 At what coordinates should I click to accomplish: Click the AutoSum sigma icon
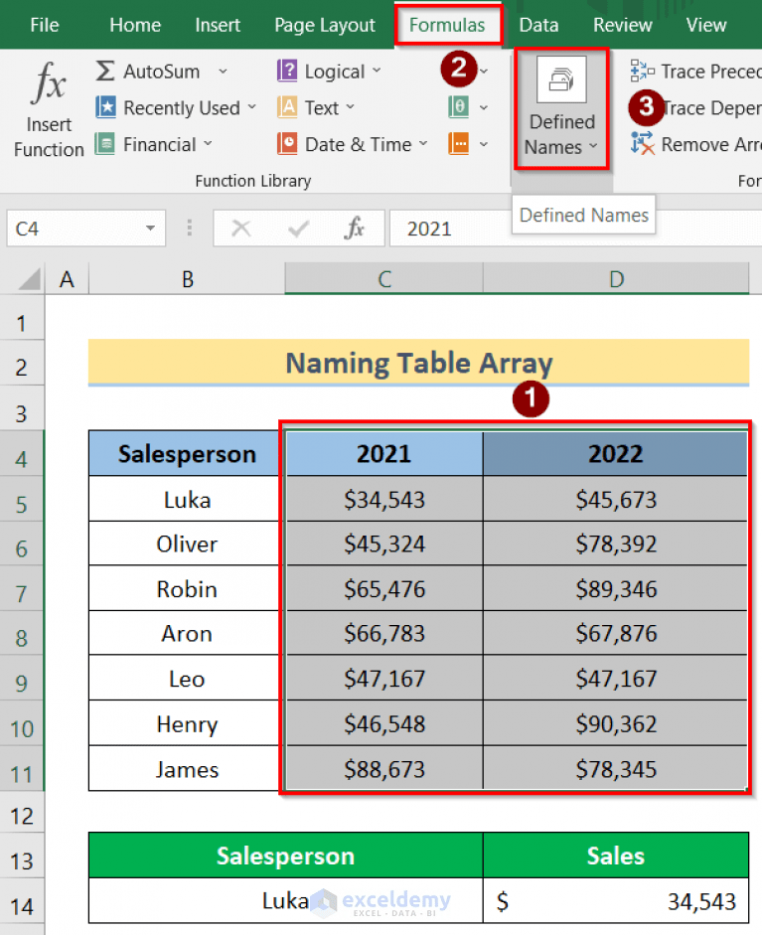[105, 71]
